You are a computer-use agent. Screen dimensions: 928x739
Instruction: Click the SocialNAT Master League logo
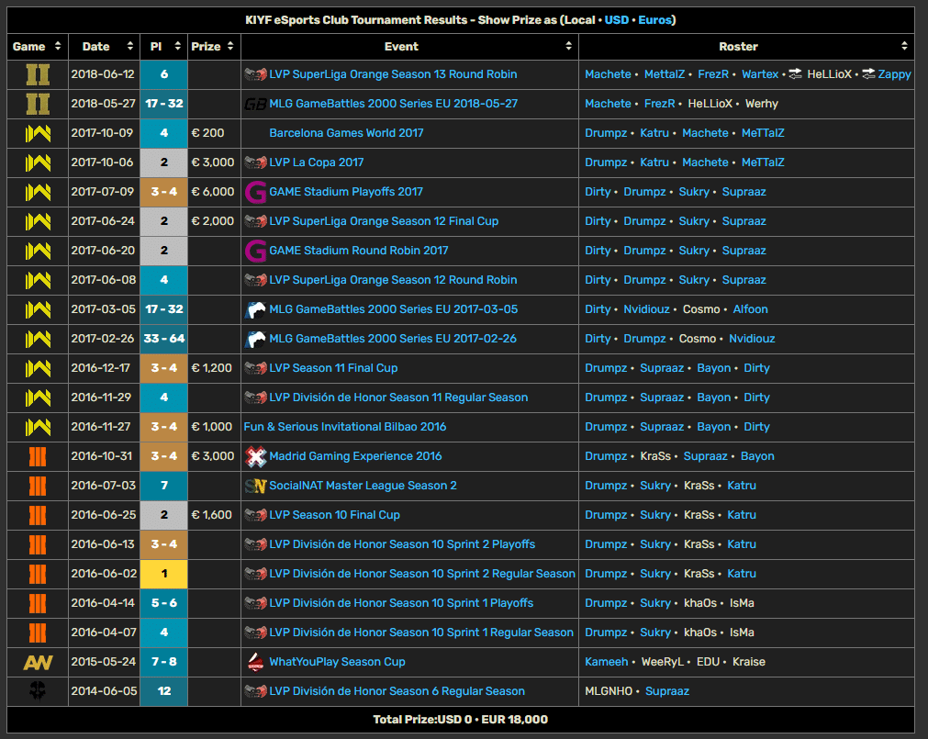tap(256, 486)
